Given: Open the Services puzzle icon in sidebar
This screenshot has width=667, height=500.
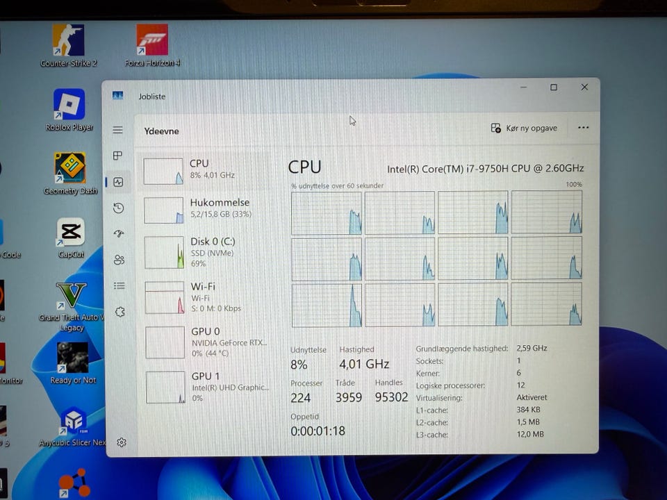Looking at the screenshot, I should pos(120,312).
